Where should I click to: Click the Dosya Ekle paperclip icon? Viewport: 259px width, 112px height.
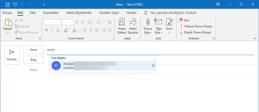tap(148, 23)
